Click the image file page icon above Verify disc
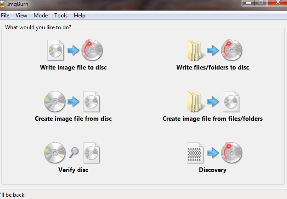Screen dimensions: 287x199 coord(91,153)
